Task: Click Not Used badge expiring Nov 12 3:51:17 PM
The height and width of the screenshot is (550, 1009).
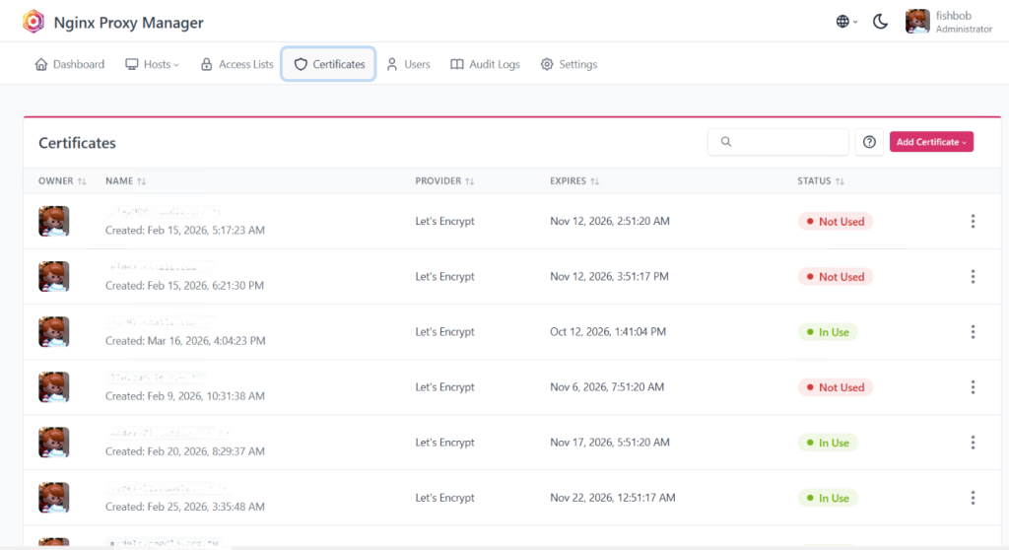Action: (x=836, y=277)
